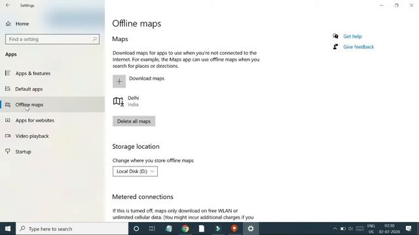The width and height of the screenshot is (419, 235).
Task: Open Task View on taskbar
Action: pyautogui.click(x=152, y=228)
